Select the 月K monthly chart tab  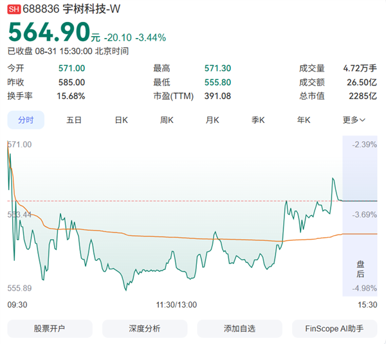212,120
